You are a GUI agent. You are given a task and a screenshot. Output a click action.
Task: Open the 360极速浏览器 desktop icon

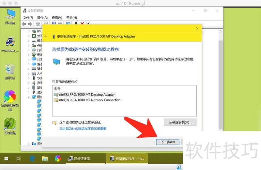point(10,100)
